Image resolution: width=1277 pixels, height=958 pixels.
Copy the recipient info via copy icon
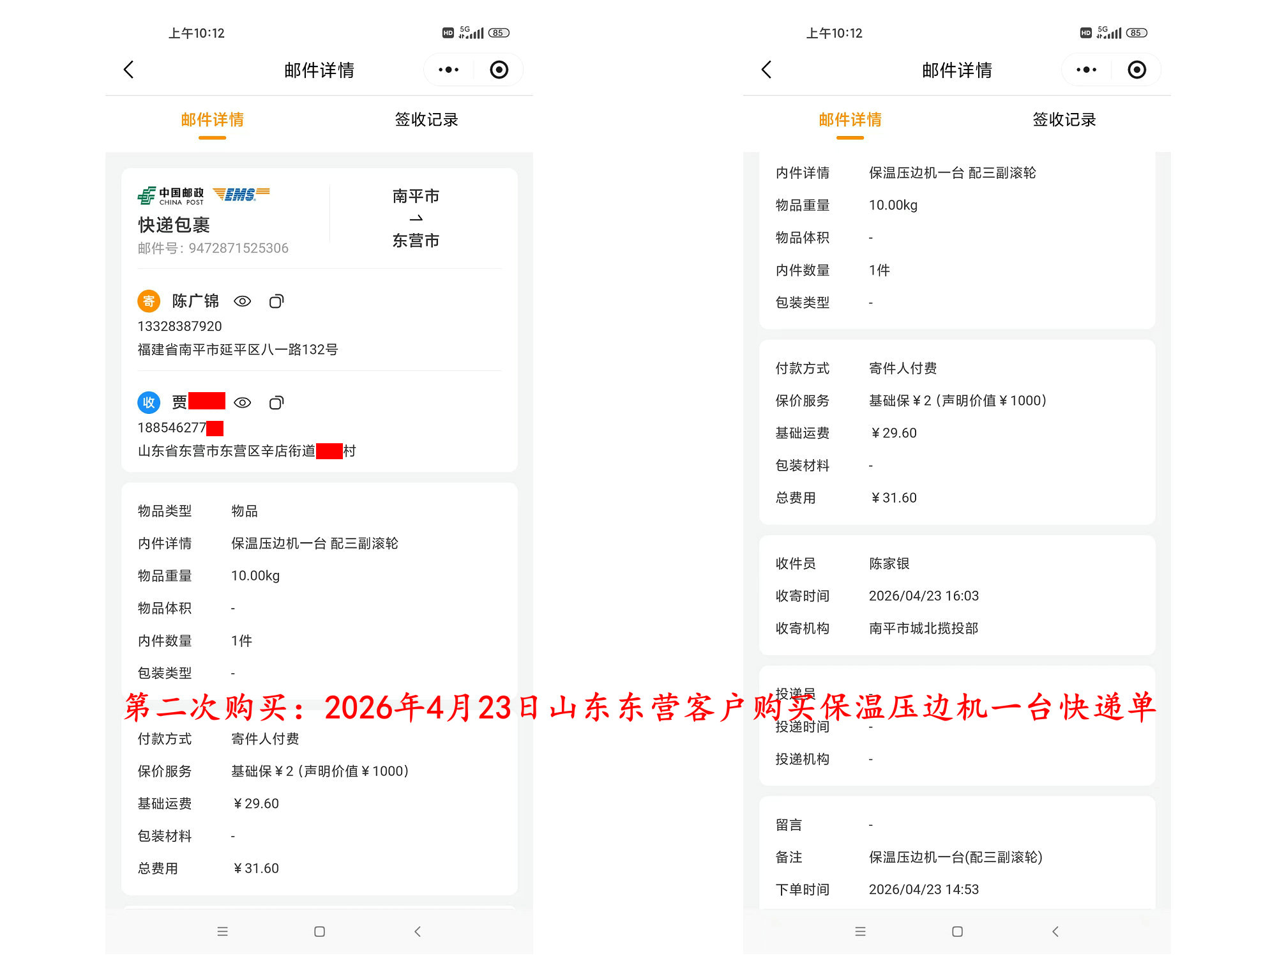276,402
